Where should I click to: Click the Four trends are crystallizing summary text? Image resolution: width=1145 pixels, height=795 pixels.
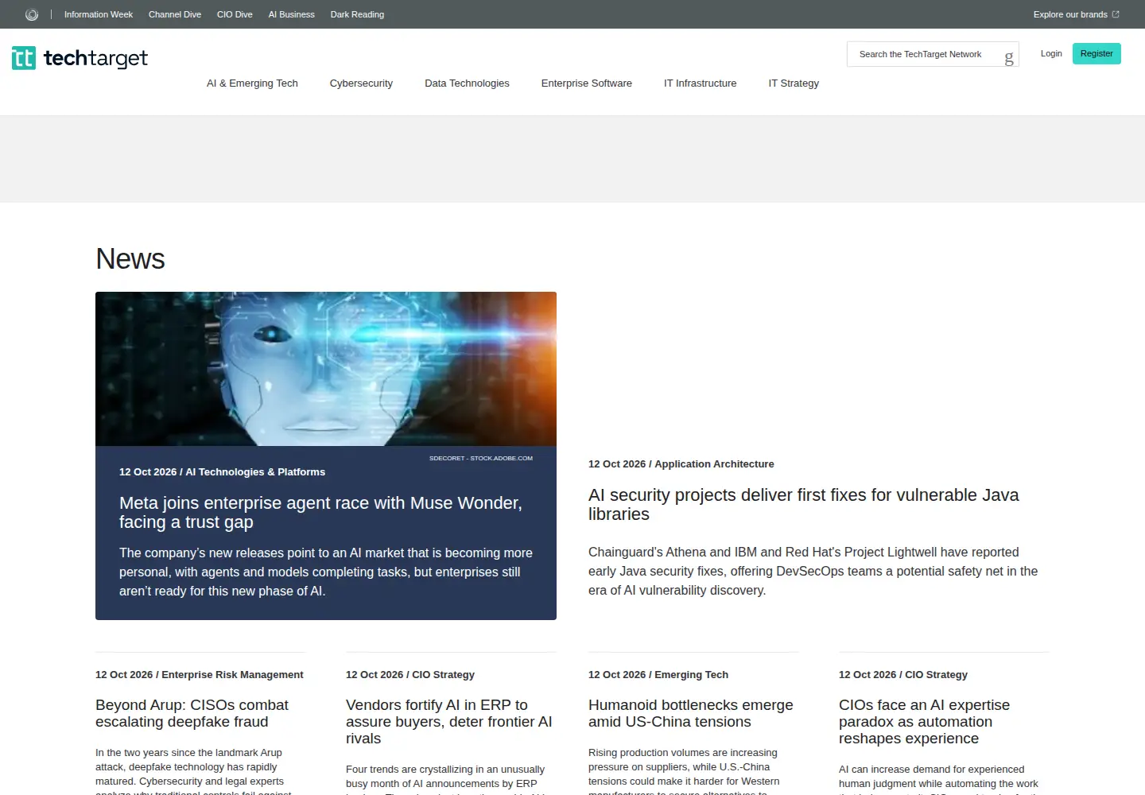(445, 779)
